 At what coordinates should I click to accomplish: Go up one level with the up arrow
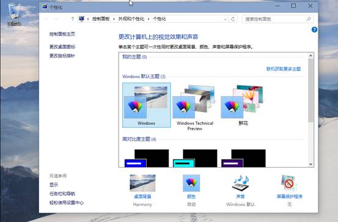pyautogui.click(x=72, y=19)
